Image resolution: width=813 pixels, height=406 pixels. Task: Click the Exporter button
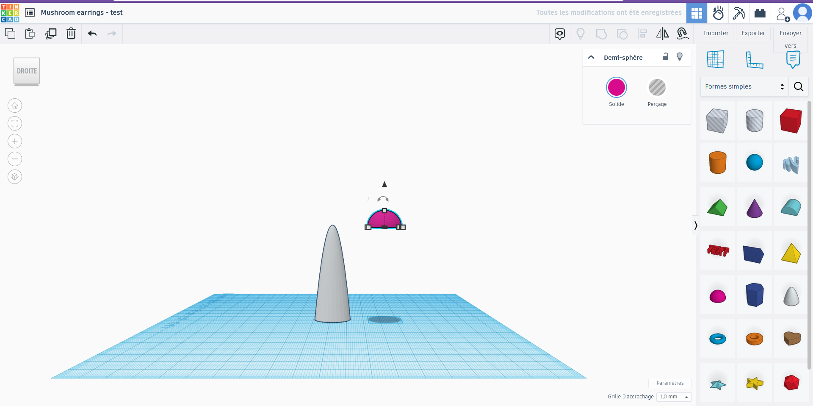click(x=753, y=33)
